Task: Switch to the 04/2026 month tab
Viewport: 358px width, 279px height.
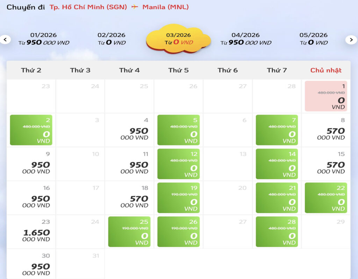Action: (246, 39)
